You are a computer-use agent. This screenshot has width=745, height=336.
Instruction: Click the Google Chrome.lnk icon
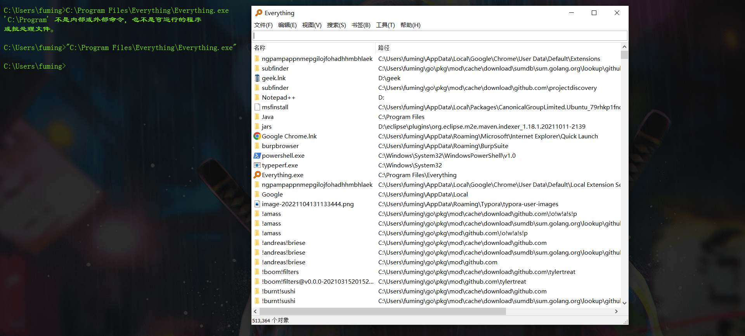click(257, 136)
